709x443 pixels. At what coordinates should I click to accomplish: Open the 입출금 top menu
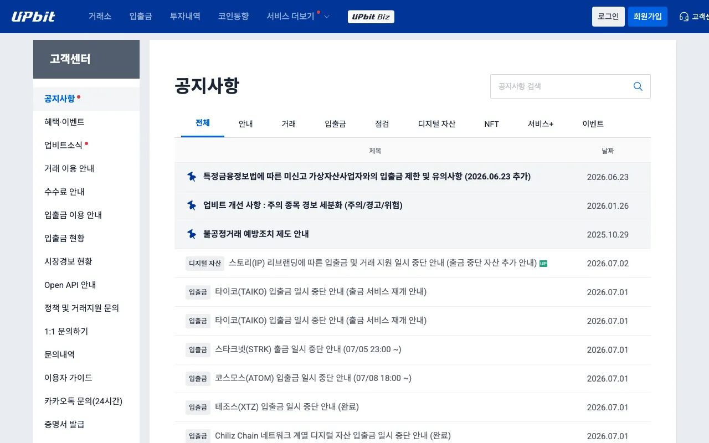click(141, 17)
